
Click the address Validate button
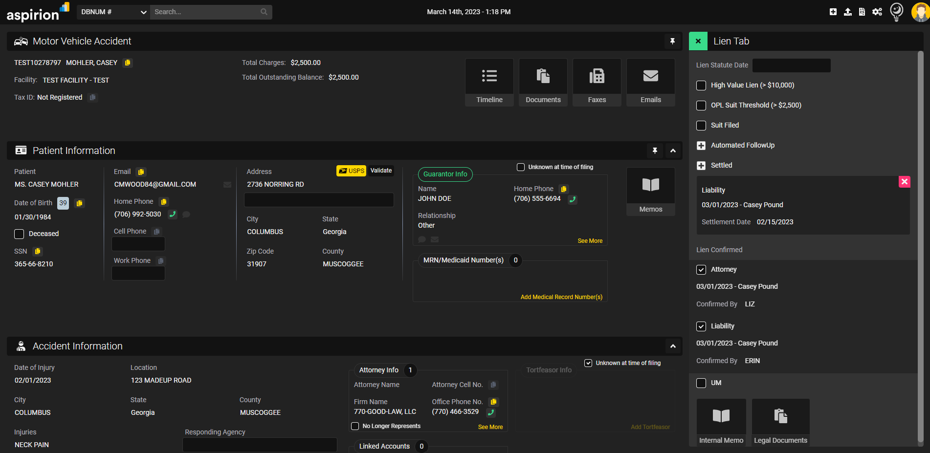[381, 171]
